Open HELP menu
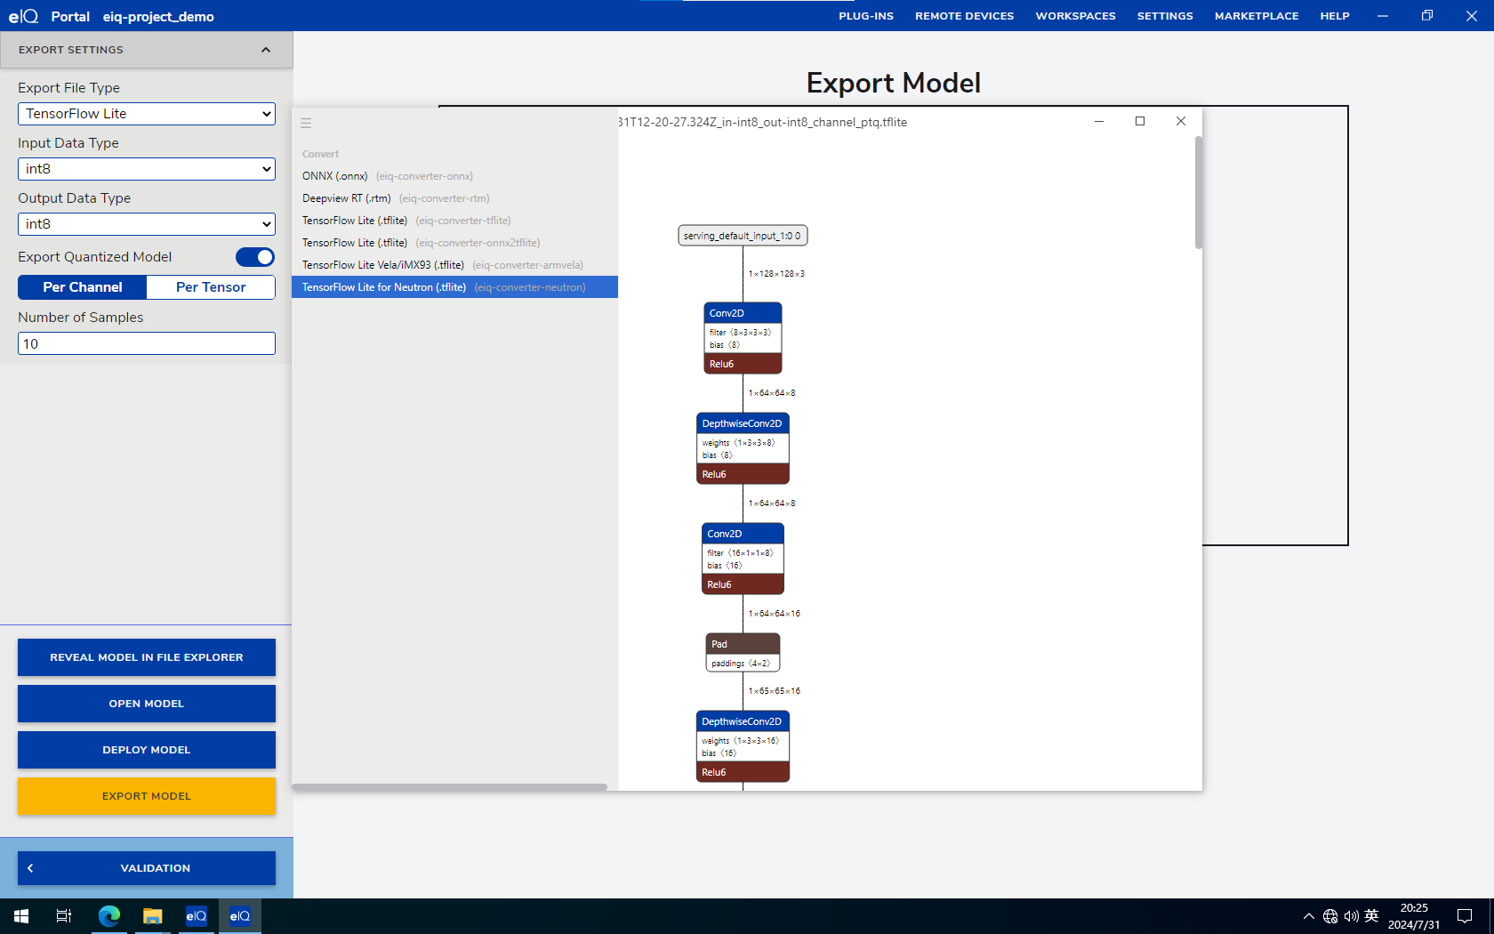 1335,16
